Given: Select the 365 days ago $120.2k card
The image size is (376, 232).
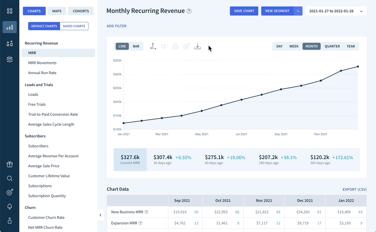Looking at the screenshot, I should [x=331, y=160].
